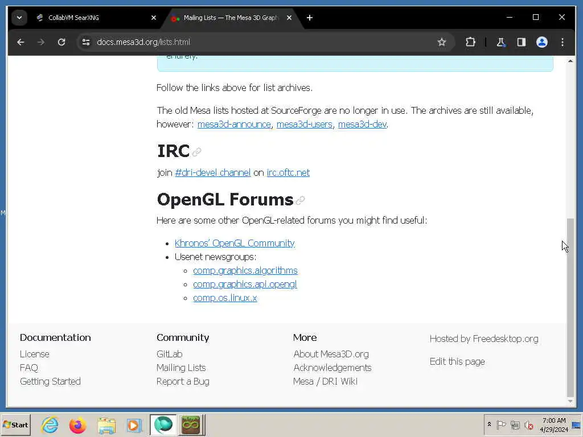Expand the tab search dropdown

pyautogui.click(x=19, y=18)
